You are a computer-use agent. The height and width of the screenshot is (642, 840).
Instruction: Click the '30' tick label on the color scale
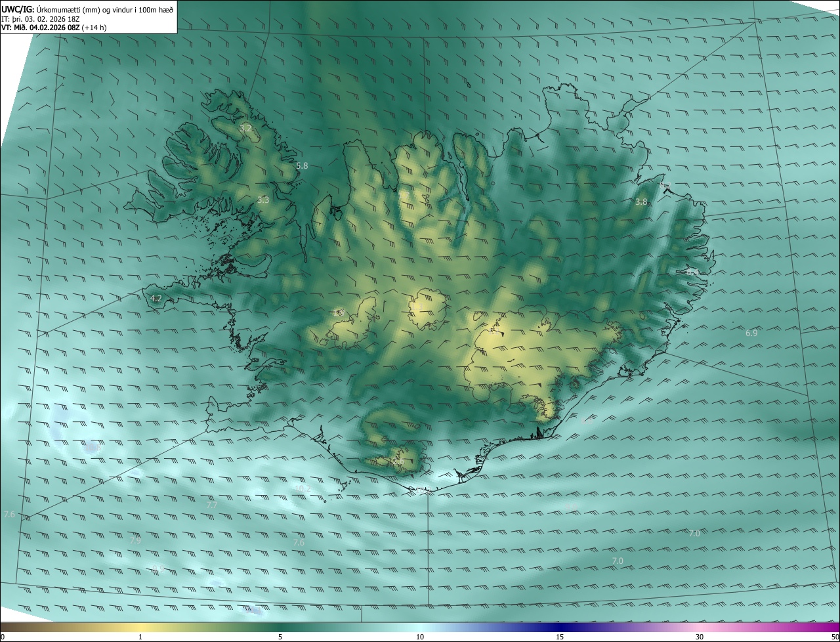(x=700, y=637)
